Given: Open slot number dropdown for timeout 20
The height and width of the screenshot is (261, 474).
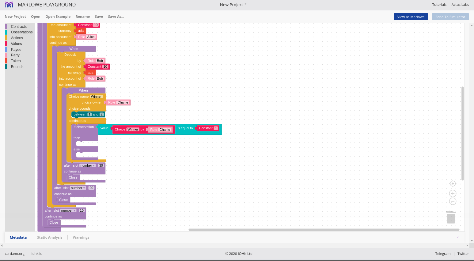Looking at the screenshot, I should (x=78, y=188).
